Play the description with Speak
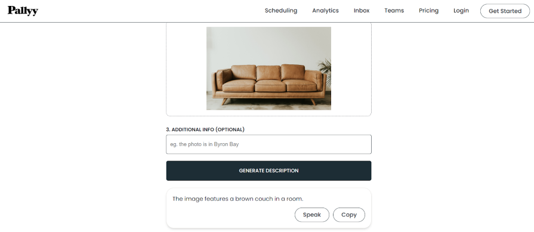The width and height of the screenshot is (534, 232). 311,215
